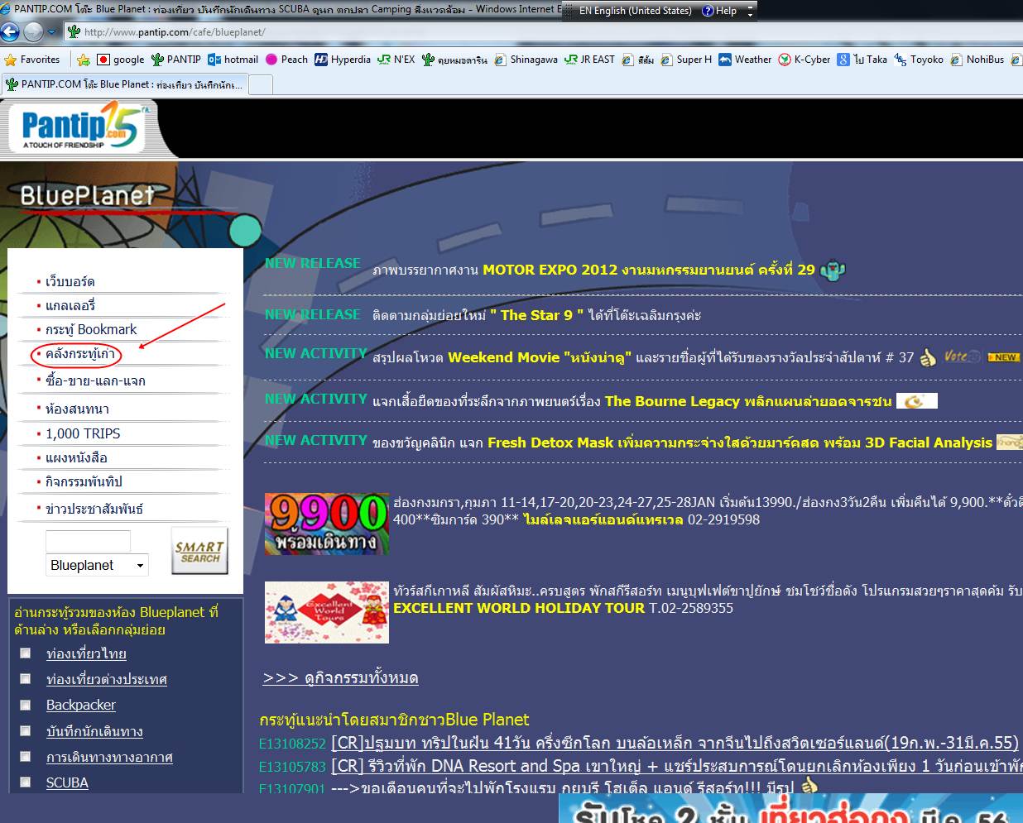
Task: Click the Help button in language bar
Action: [719, 11]
